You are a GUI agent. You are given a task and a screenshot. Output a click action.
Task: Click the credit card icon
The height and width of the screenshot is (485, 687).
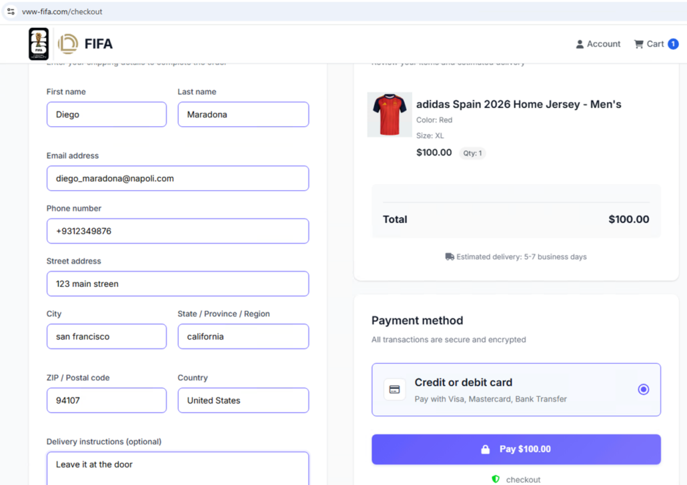pyautogui.click(x=394, y=390)
